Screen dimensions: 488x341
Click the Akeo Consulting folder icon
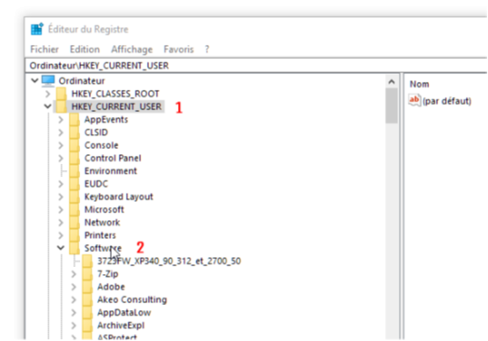pyautogui.click(x=87, y=300)
